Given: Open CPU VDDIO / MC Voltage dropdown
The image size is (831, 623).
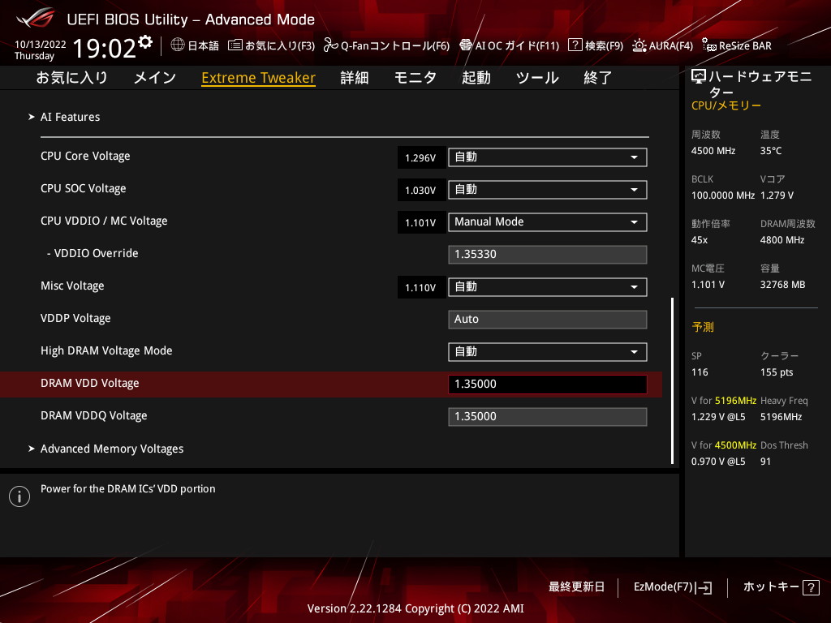Looking at the screenshot, I should tap(548, 222).
